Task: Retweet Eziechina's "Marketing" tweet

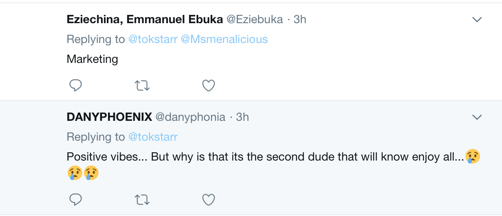Action: click(x=142, y=86)
